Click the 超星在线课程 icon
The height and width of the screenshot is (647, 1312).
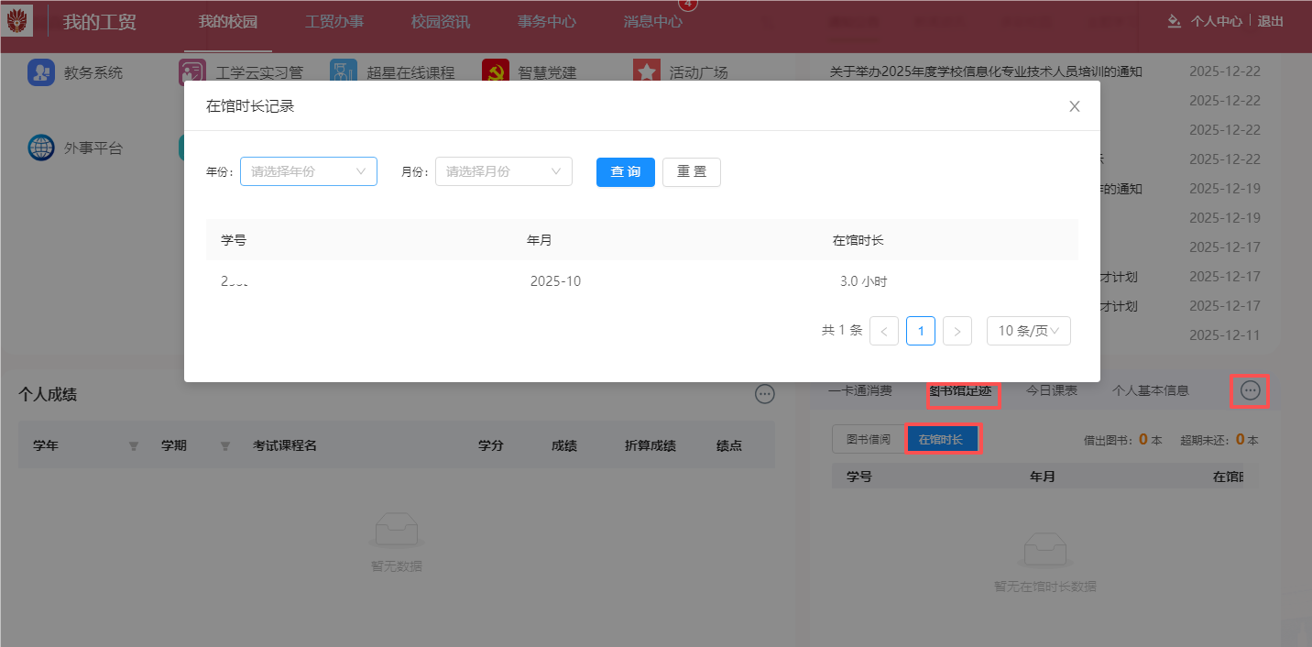point(344,72)
